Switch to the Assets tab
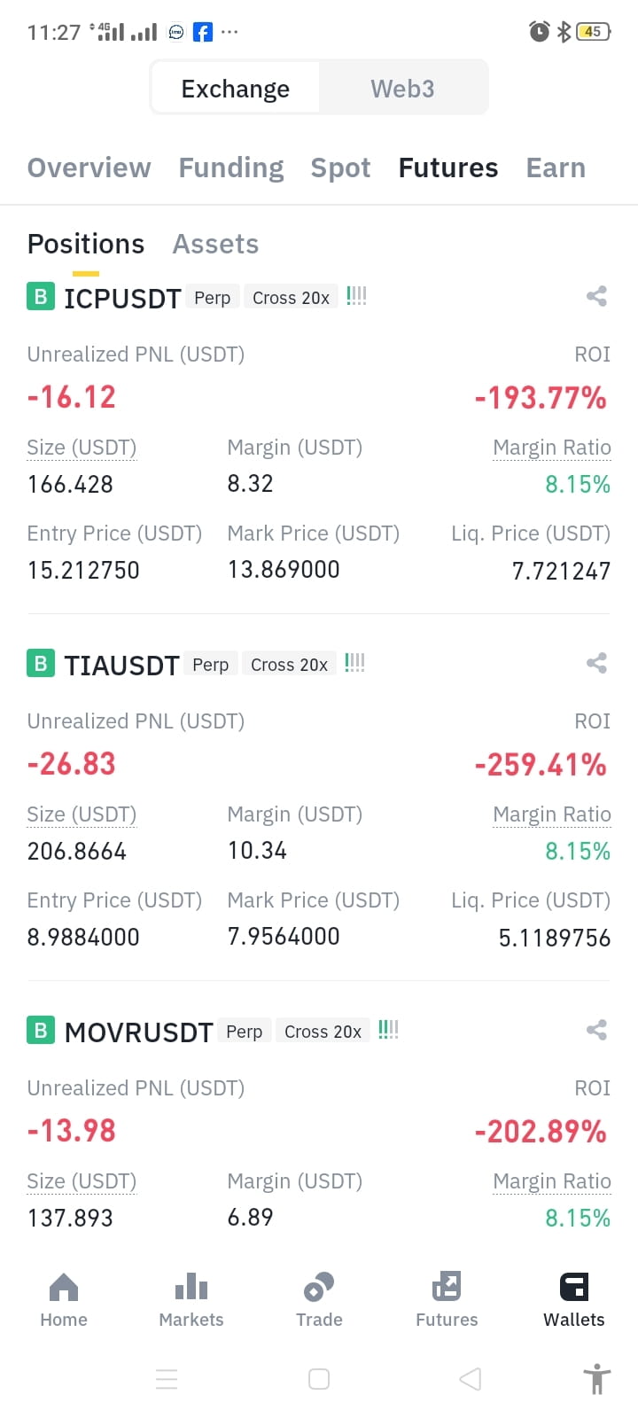The height and width of the screenshot is (1418, 638). tap(215, 244)
